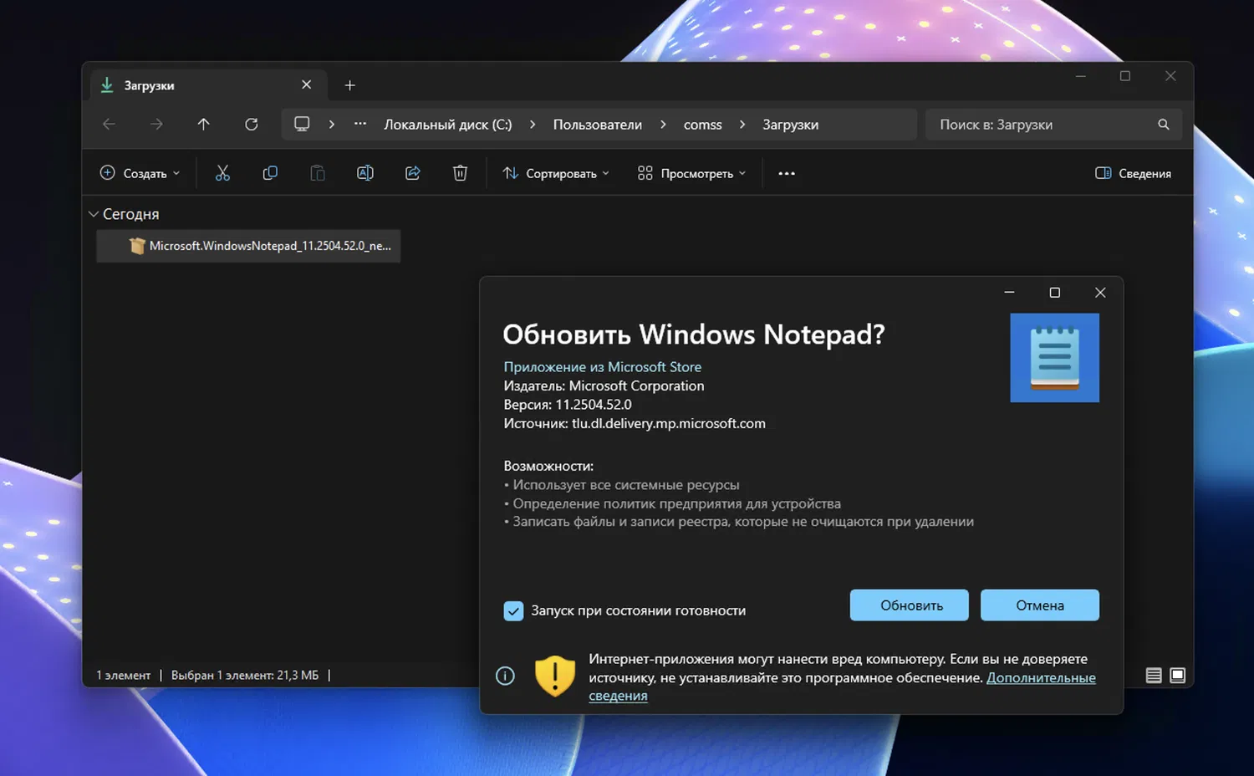Minimize the installer dialog
This screenshot has height=776, width=1254.
(1009, 293)
